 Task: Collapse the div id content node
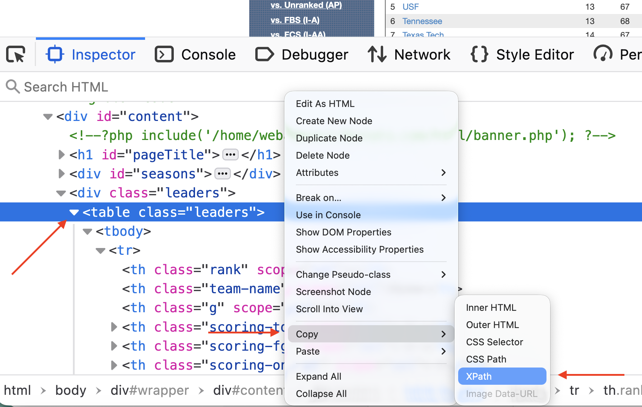point(48,117)
